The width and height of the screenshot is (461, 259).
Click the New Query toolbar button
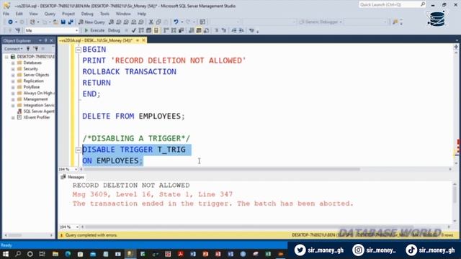(91, 22)
